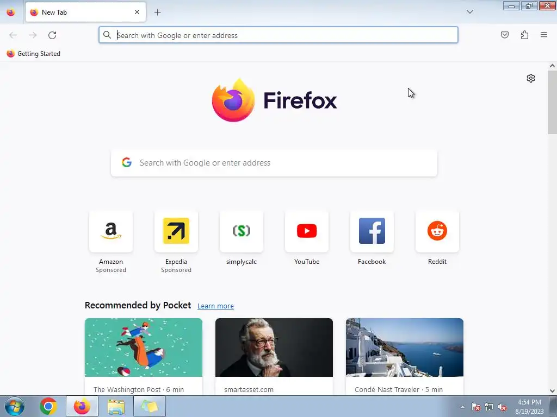The width and height of the screenshot is (557, 417).
Task: Focus the address bar field
Action: tap(278, 35)
